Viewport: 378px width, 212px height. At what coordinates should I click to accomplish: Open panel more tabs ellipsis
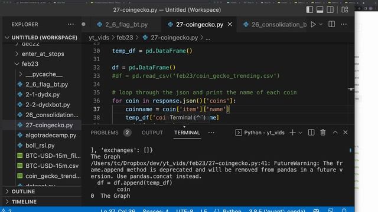(211, 132)
